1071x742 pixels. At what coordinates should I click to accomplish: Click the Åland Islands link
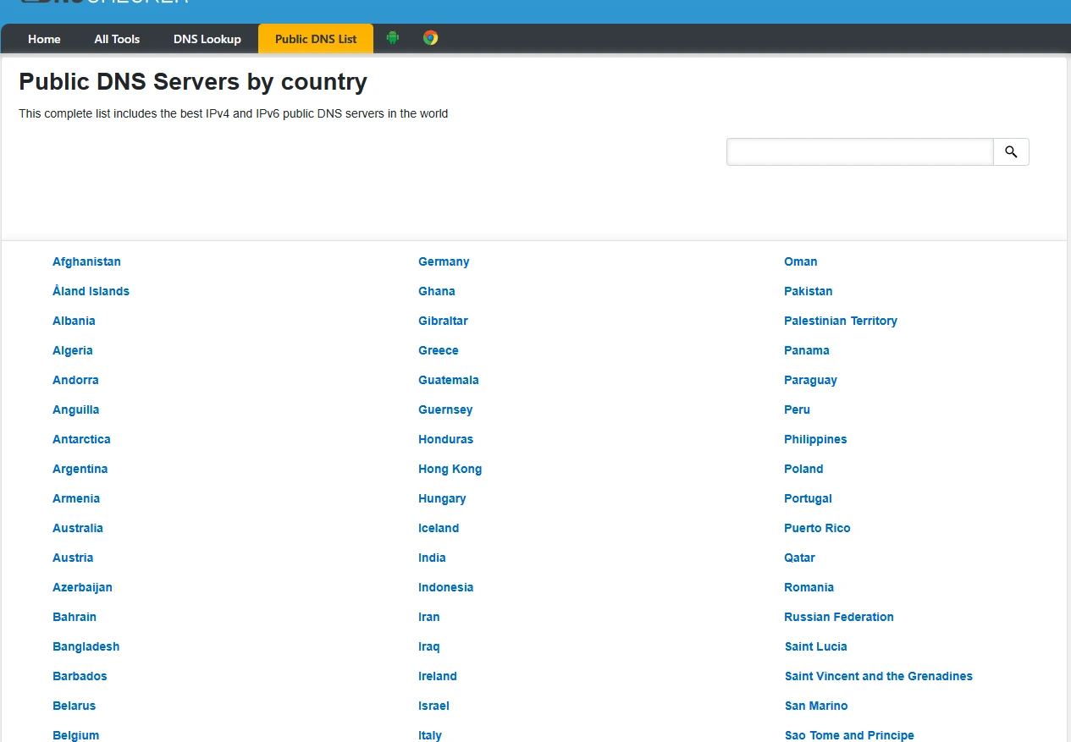pyautogui.click(x=91, y=291)
